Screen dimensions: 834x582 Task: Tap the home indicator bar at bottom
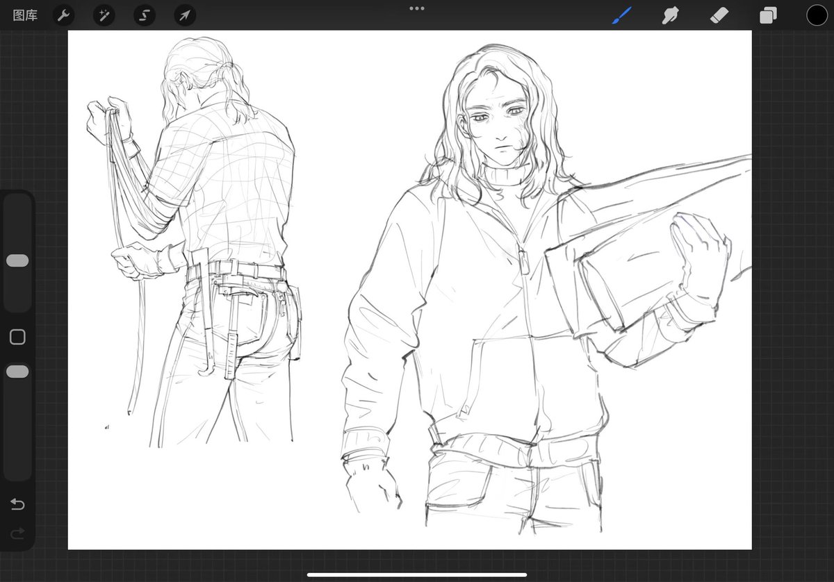click(417, 574)
